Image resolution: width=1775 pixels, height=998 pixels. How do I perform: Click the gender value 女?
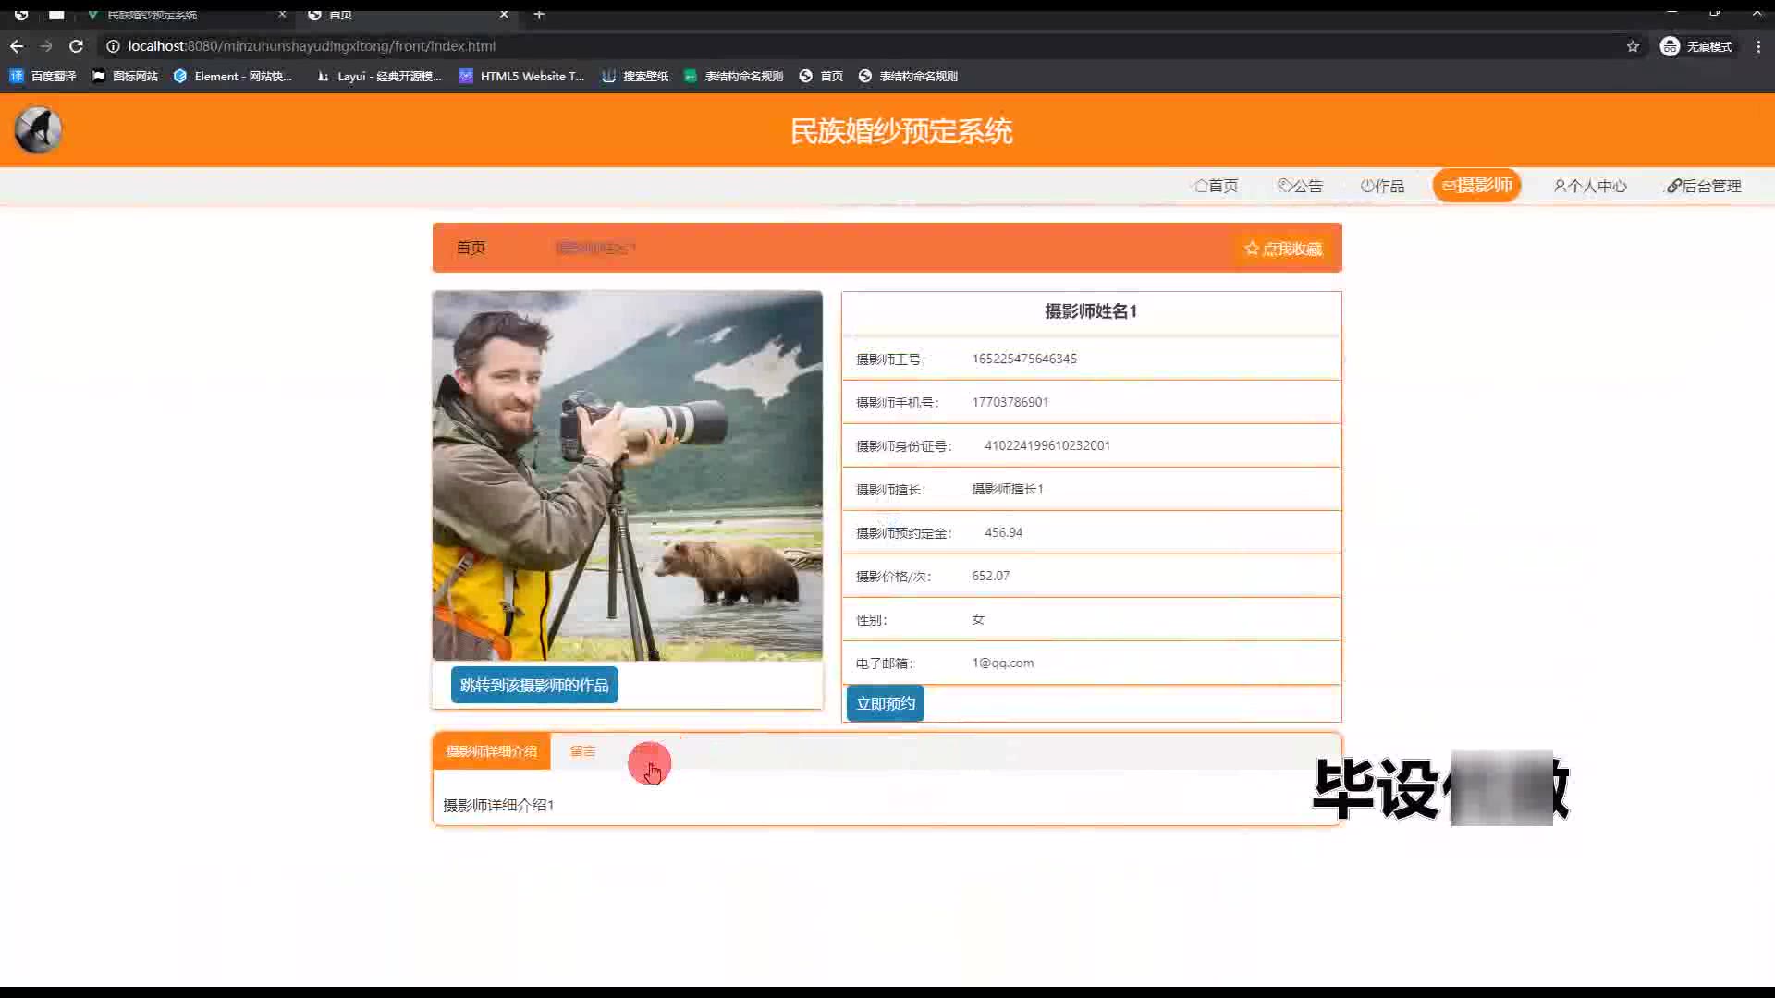[978, 619]
